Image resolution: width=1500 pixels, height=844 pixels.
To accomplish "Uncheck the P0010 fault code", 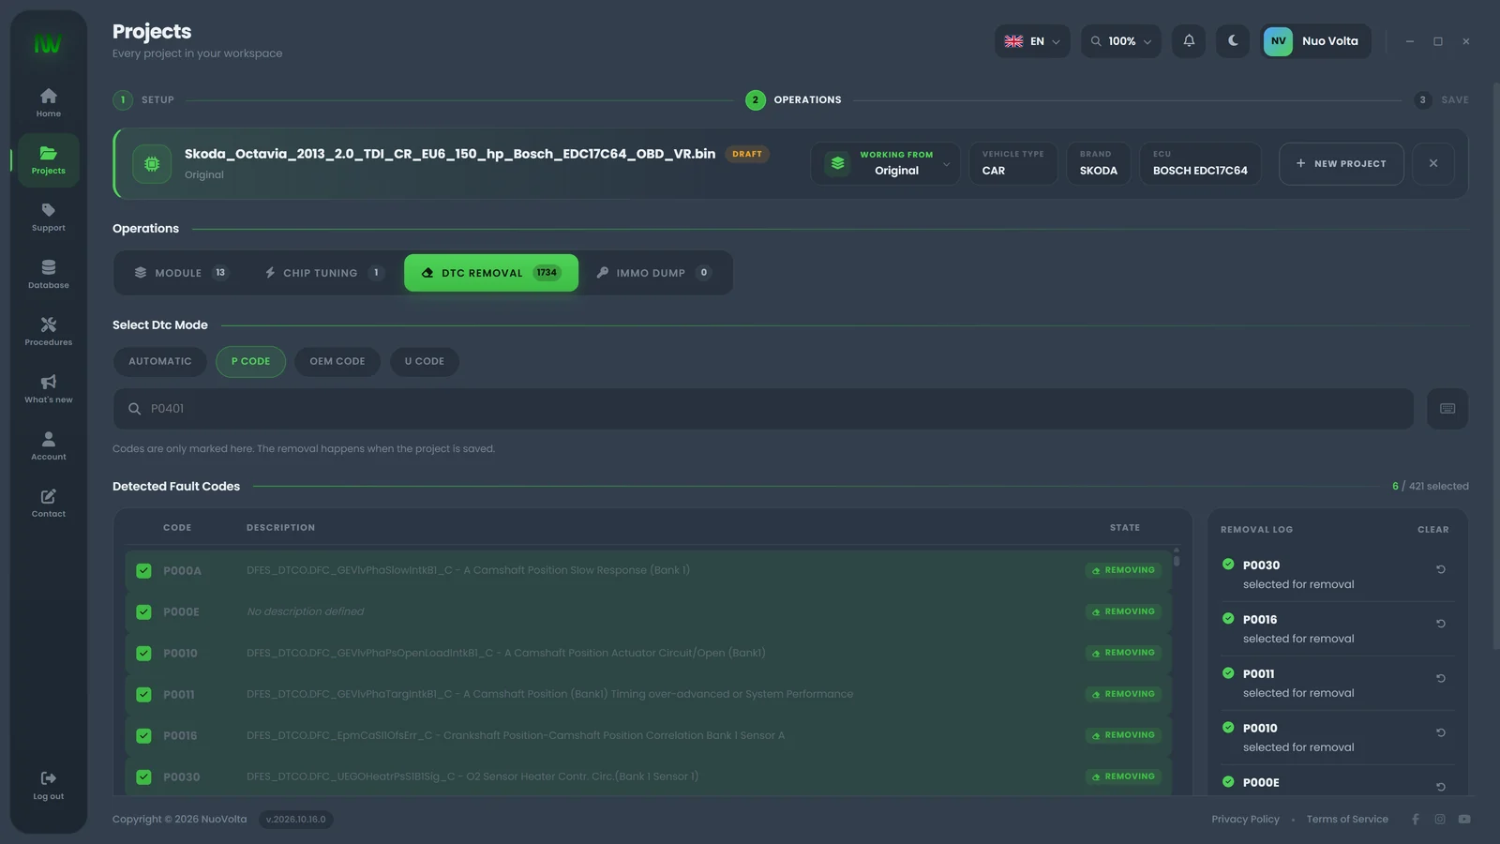I will (x=143, y=653).
